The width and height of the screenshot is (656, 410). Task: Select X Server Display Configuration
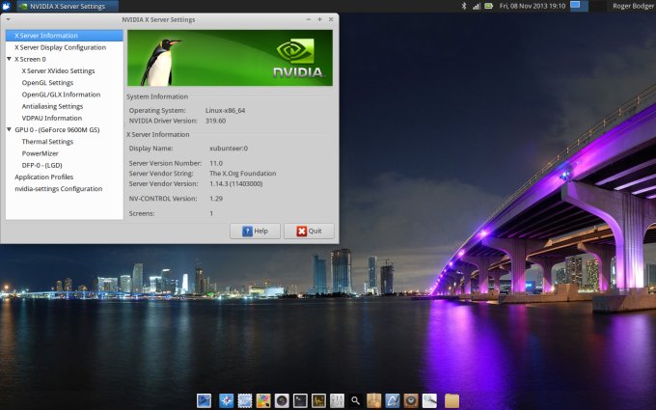pos(60,47)
